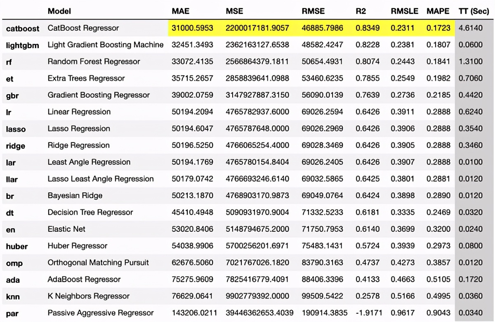Click the R2 value 0.4737
495x322 pixels.
point(367,263)
